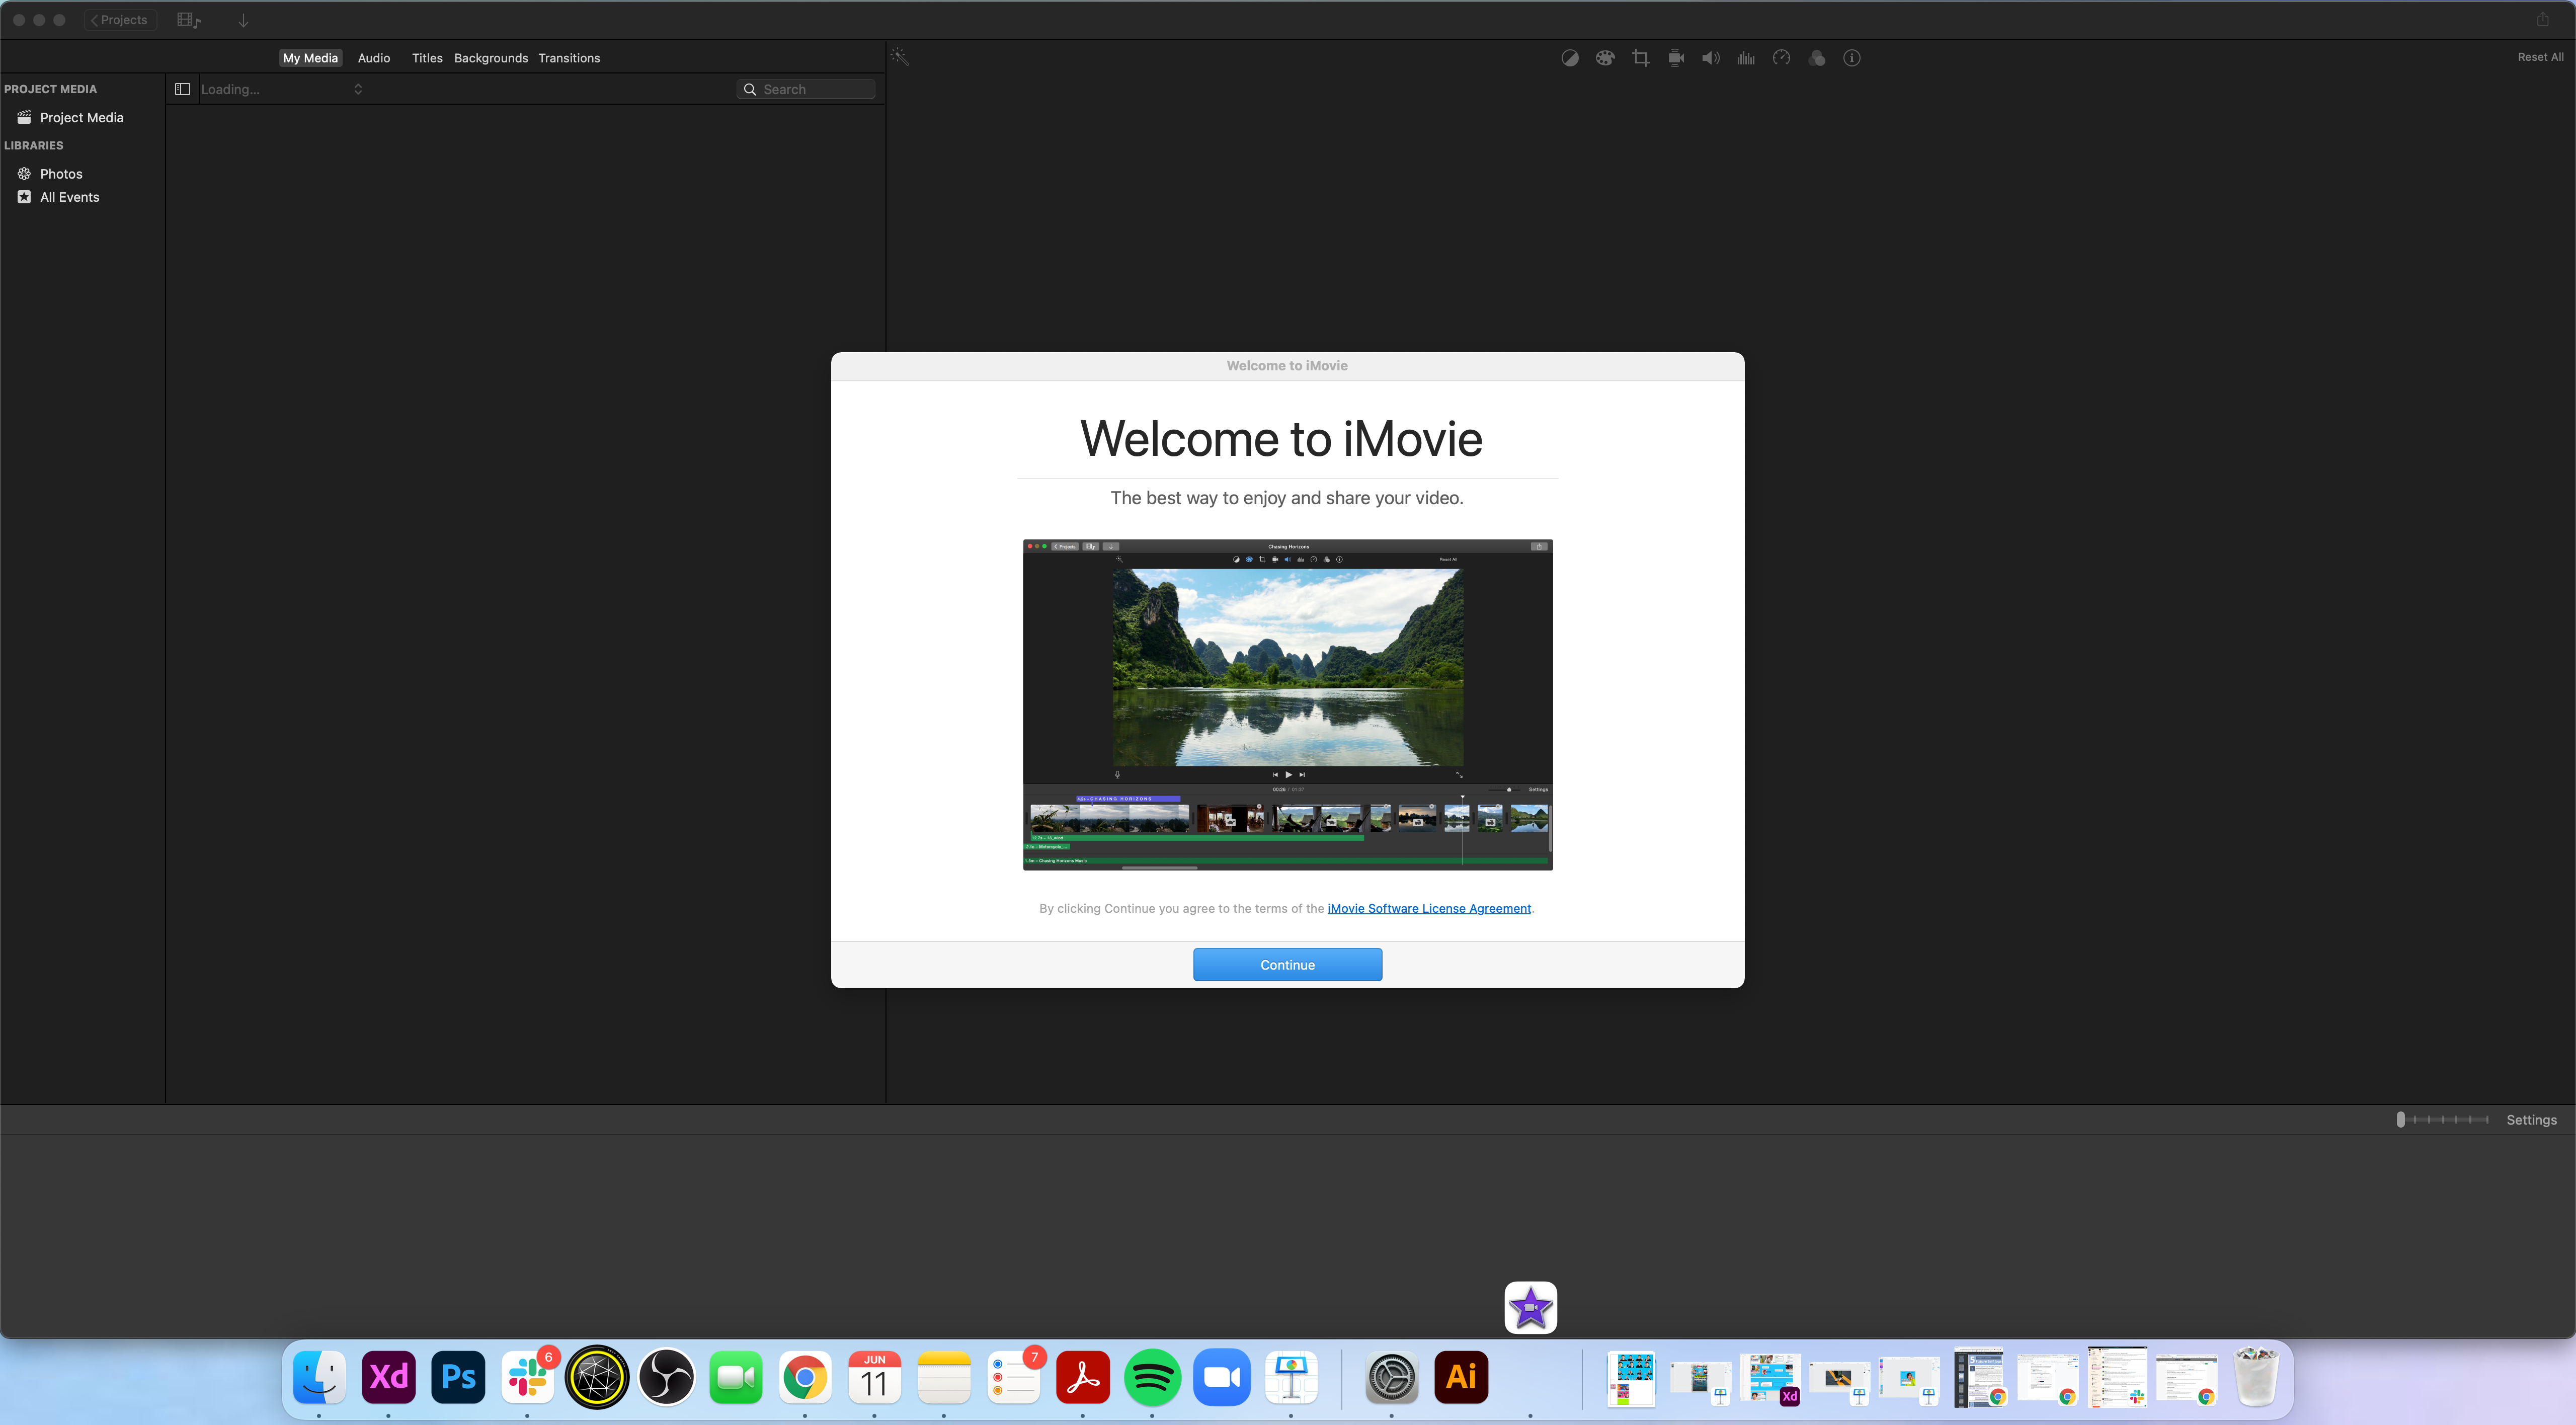Open the Volume speaker icon
The image size is (2576, 1425).
[1710, 58]
